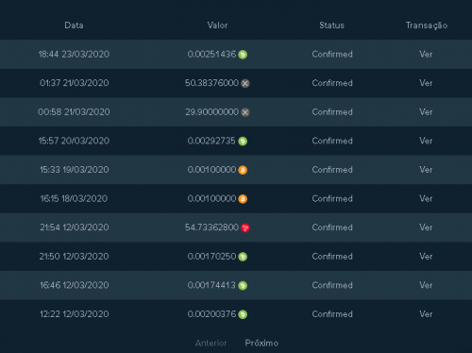Image resolution: width=472 pixels, height=353 pixels.
Task: Select the date 01:37 21/03/2020
Action: point(75,83)
